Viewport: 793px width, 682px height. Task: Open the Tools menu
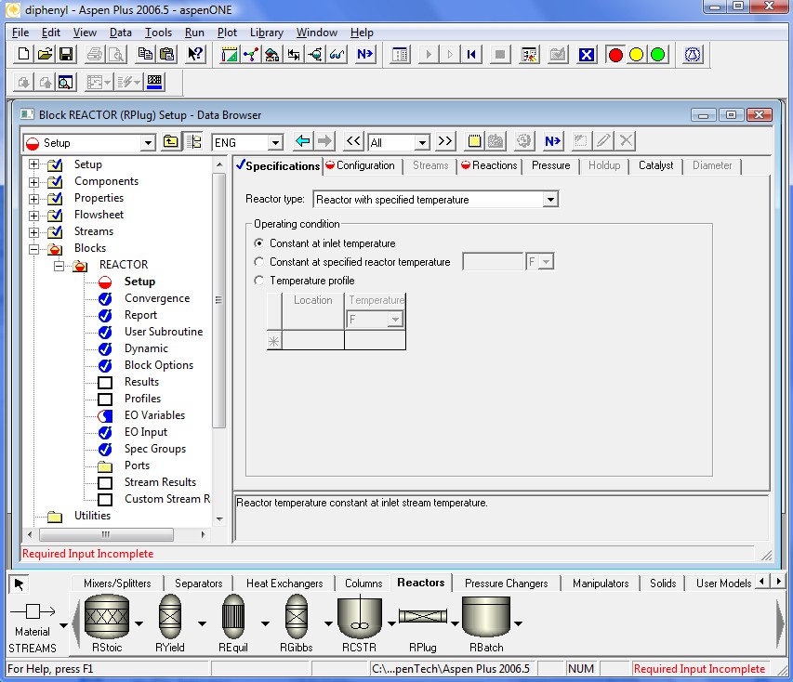click(x=158, y=33)
